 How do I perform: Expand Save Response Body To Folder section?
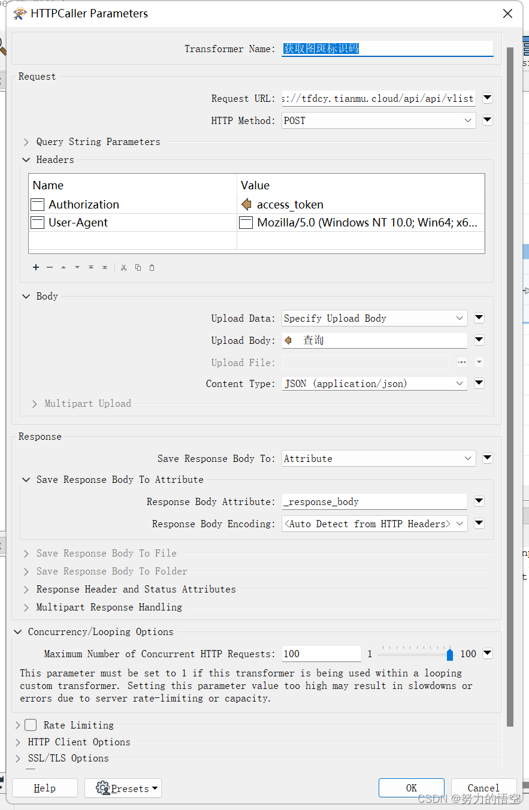pyautogui.click(x=26, y=572)
